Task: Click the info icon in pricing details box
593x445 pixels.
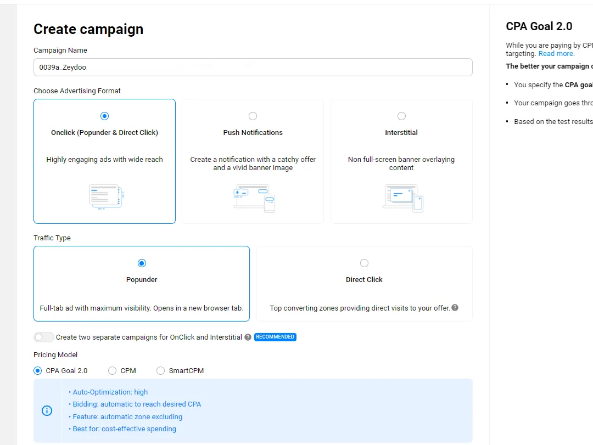Action: pyautogui.click(x=47, y=410)
